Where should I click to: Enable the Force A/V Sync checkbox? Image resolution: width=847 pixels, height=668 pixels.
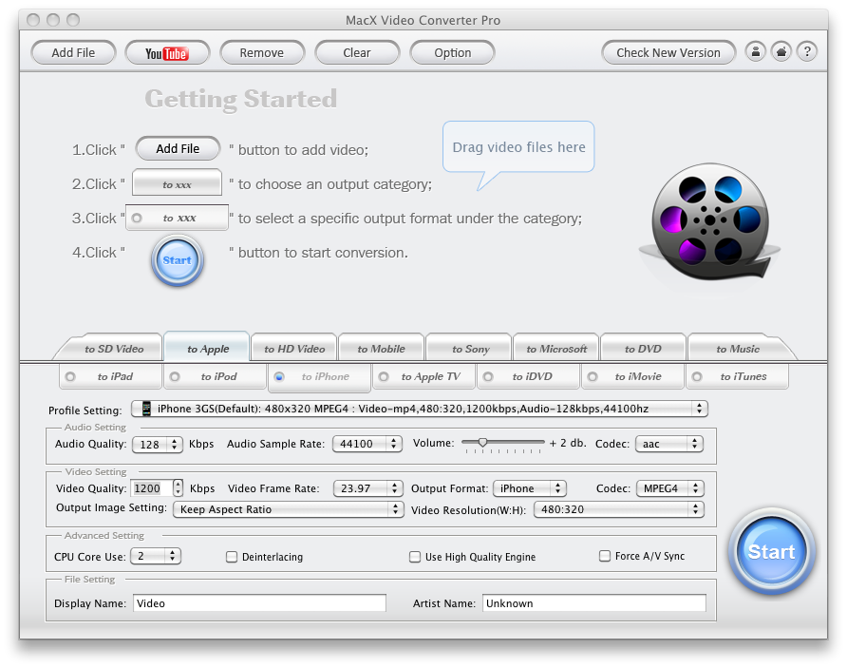(x=605, y=556)
